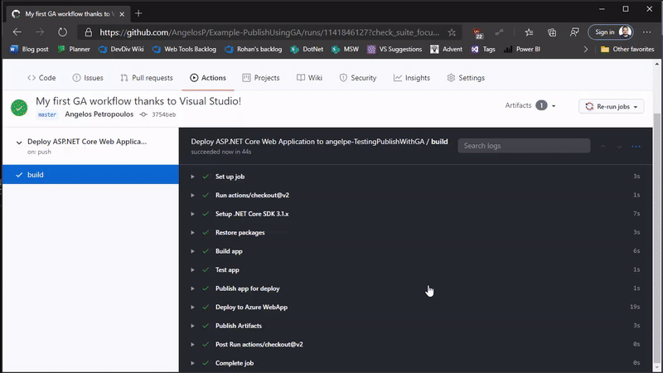
Task: Open the Planner bookmark
Action: coord(74,49)
